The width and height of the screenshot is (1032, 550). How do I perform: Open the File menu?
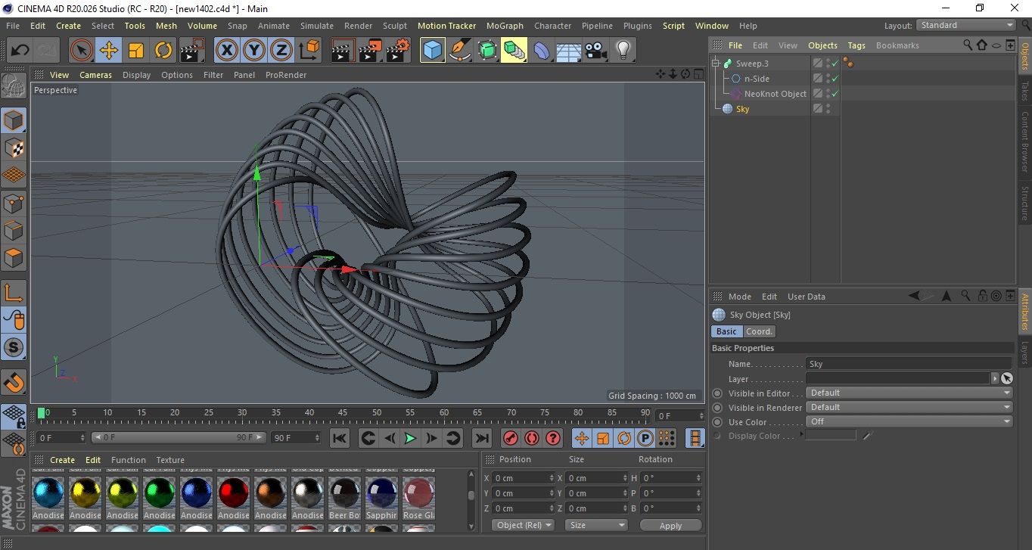[13, 26]
